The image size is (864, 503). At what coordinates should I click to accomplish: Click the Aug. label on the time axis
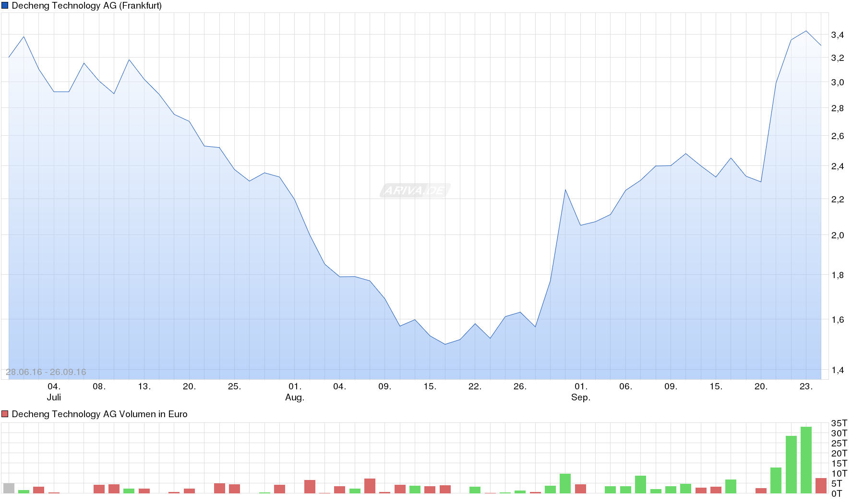click(x=294, y=397)
